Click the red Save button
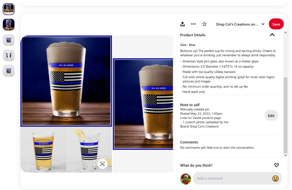 point(276,24)
